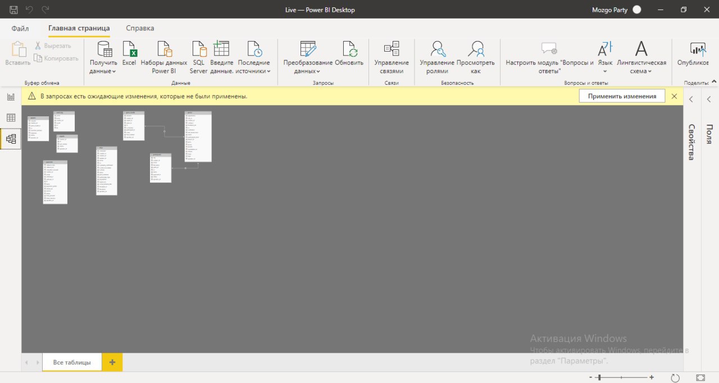Expand the Язык dropdown arrow
This screenshot has height=383, width=719.
pyautogui.click(x=605, y=71)
